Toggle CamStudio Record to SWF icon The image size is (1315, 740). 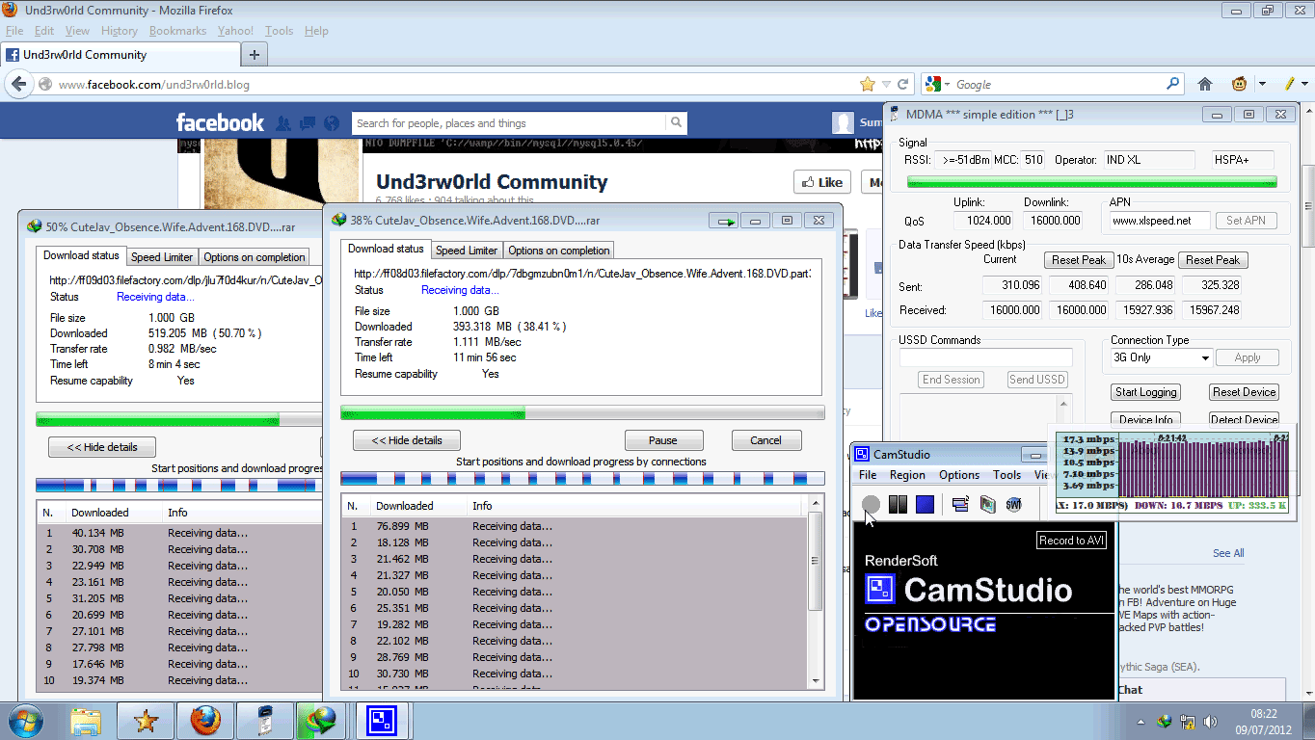1013,504
